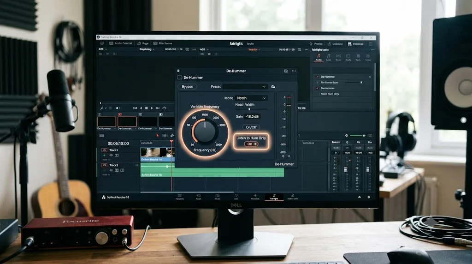
Task: Click the play reverse transport button
Action: point(141,108)
